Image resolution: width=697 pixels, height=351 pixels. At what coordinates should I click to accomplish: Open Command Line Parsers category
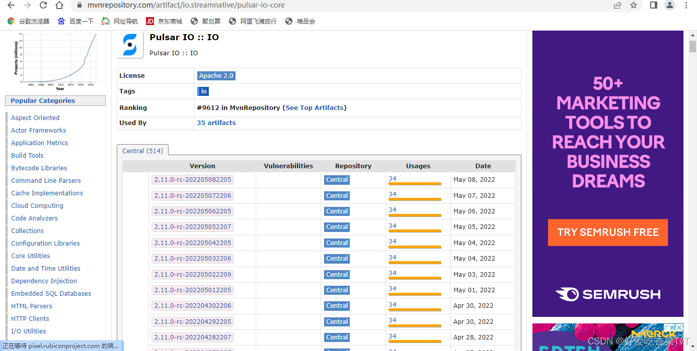pyautogui.click(x=46, y=180)
